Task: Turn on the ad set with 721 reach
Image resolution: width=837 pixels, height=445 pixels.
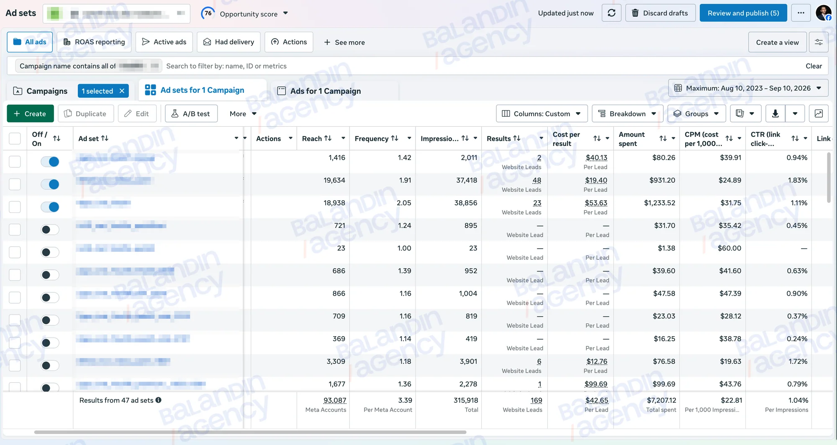Action: [x=50, y=230]
